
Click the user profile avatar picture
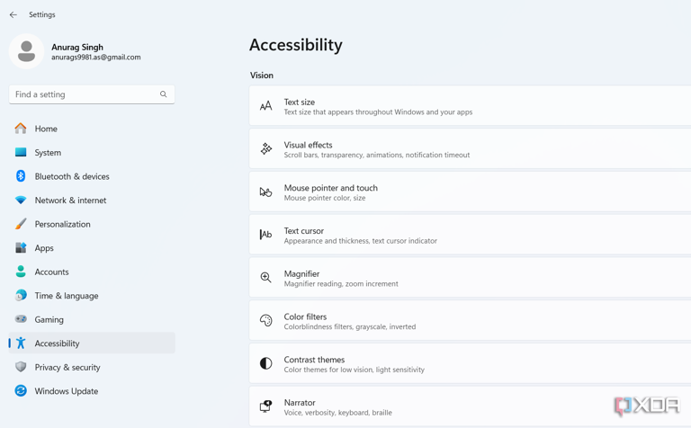26,51
